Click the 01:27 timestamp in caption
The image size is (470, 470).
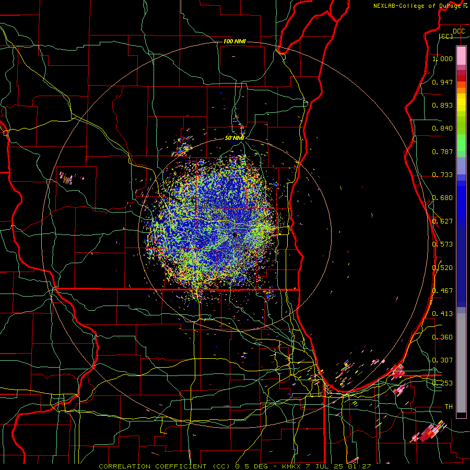pos(359,466)
